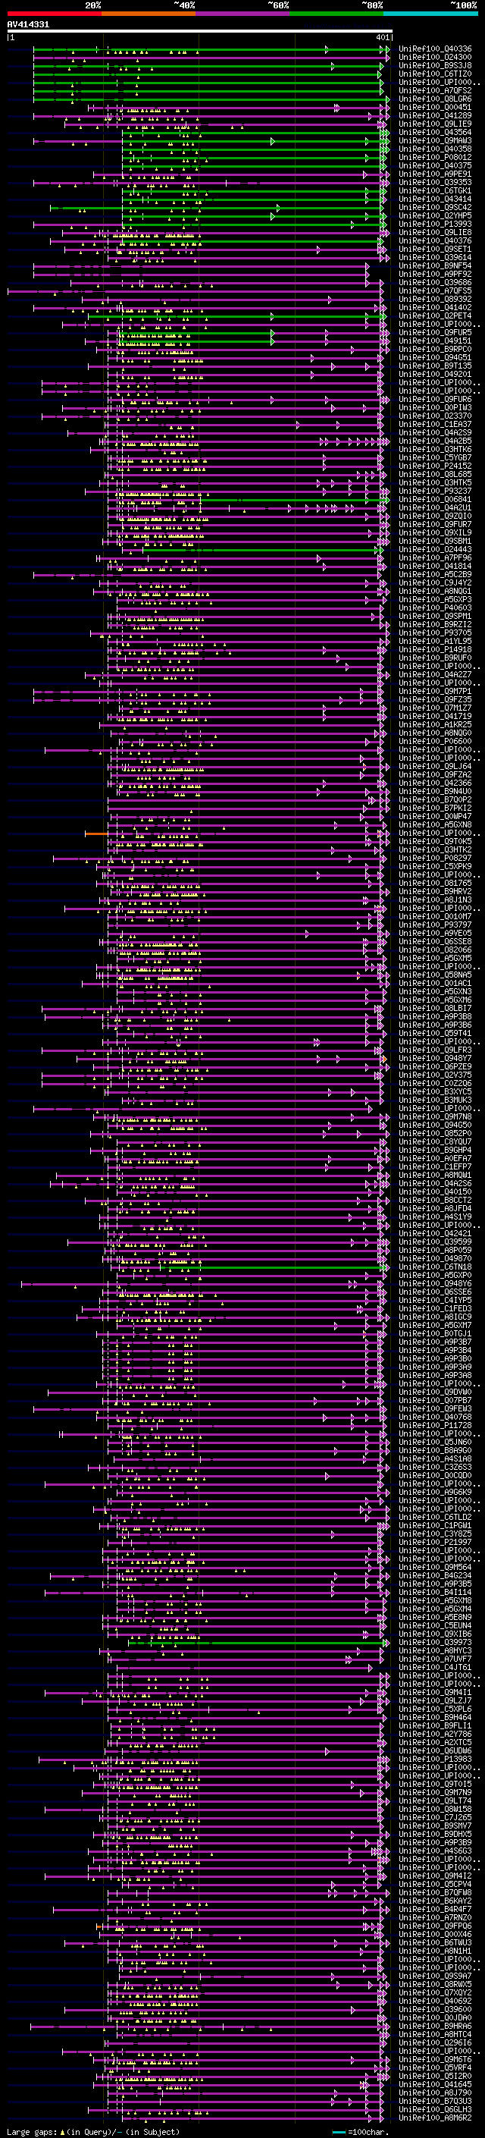Select the UniRef100_Q43564 label
The height and width of the screenshot is (2138, 485).
[435, 132]
